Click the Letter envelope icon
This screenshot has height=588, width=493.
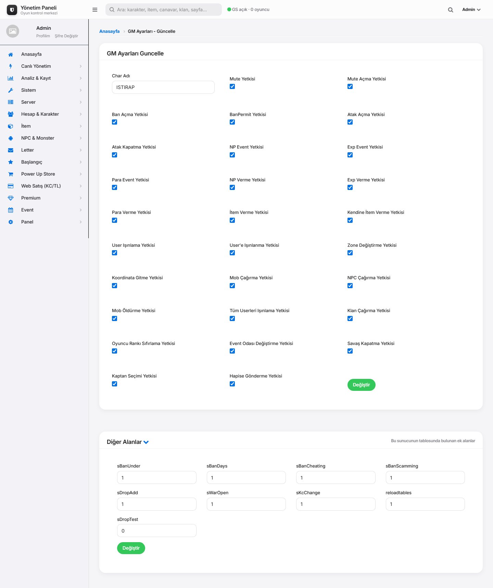[x=11, y=150]
